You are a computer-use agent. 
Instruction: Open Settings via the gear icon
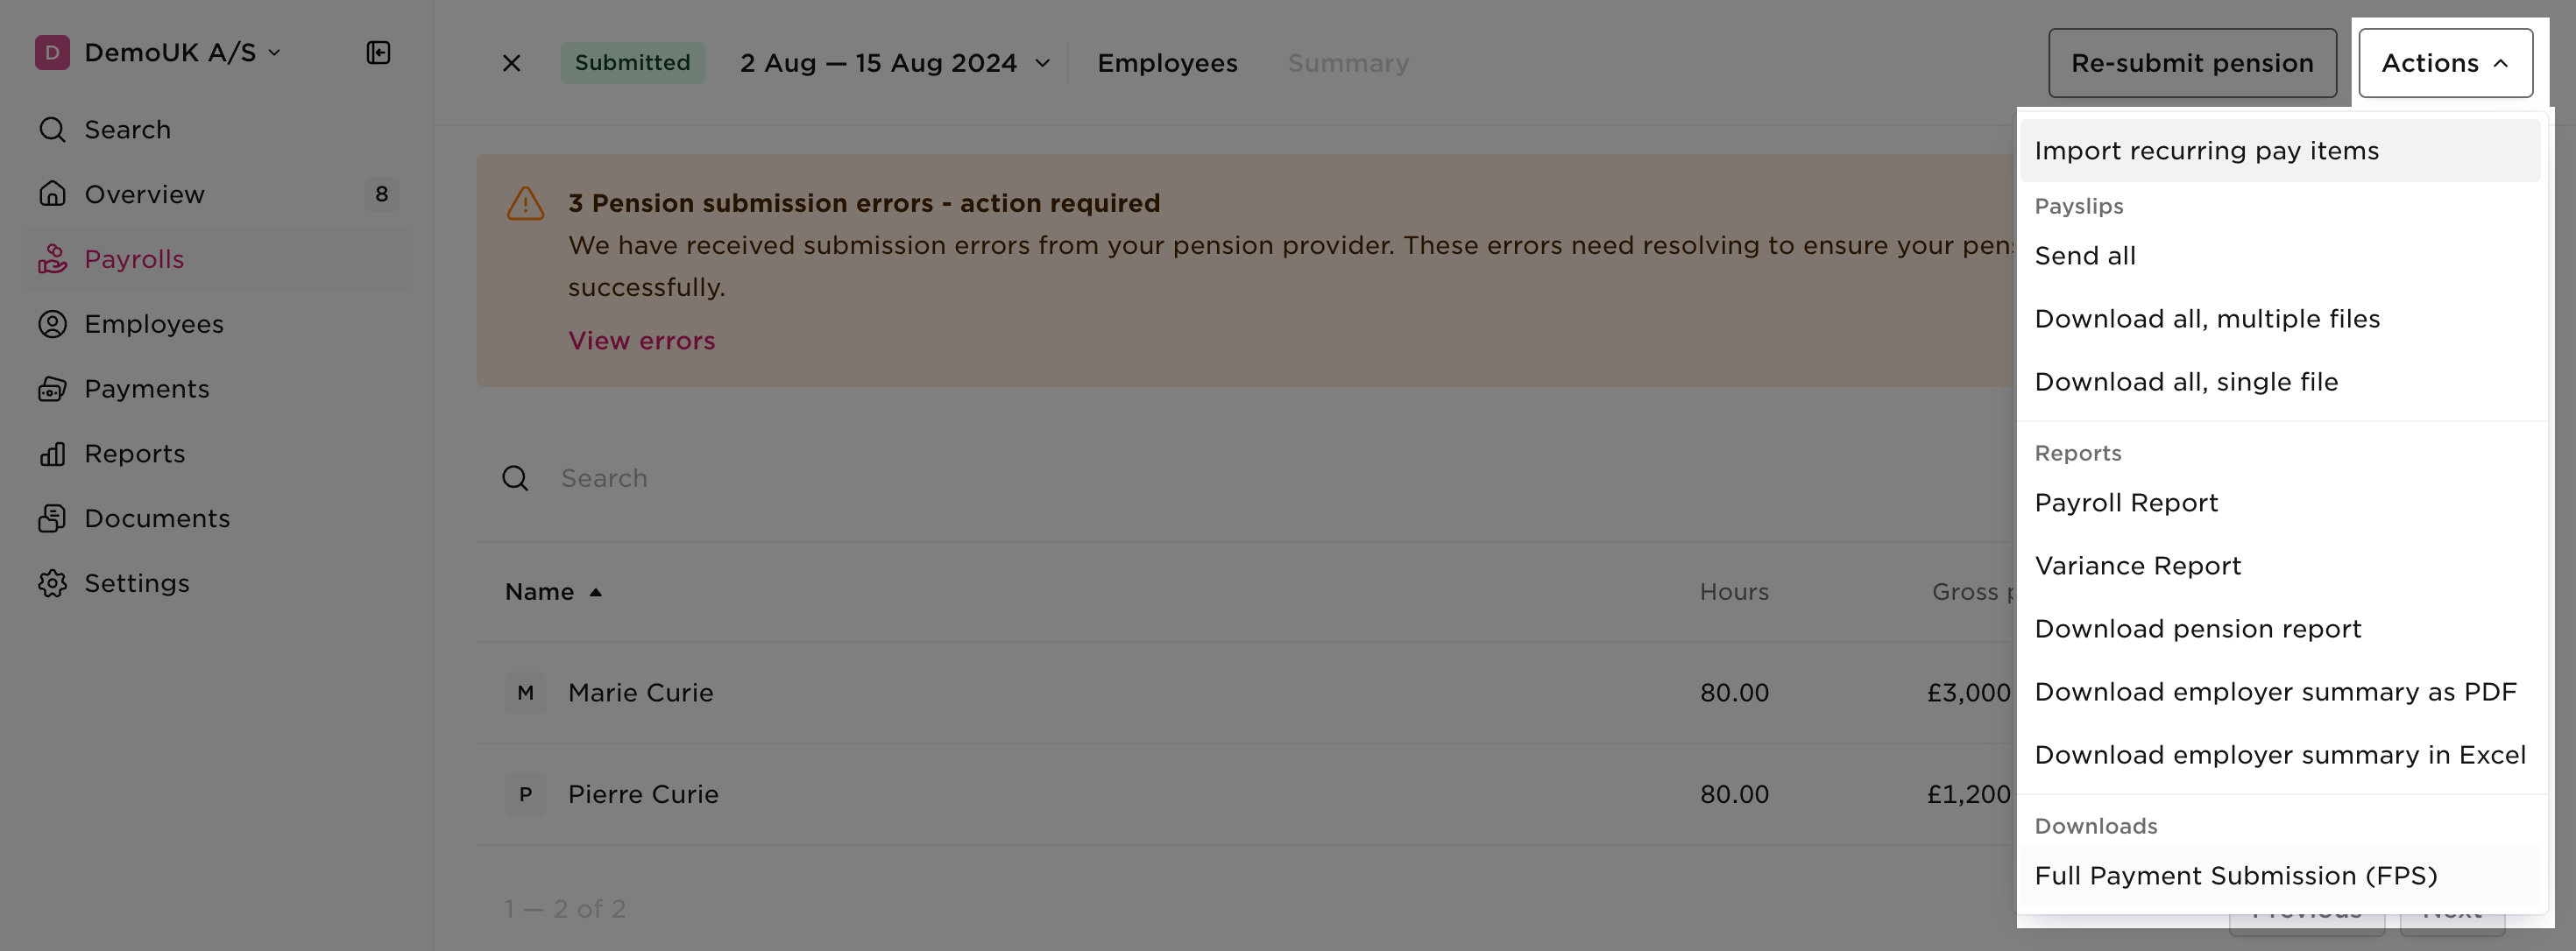pyautogui.click(x=52, y=583)
